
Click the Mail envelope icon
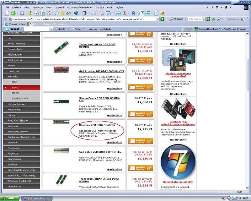click(93, 13)
